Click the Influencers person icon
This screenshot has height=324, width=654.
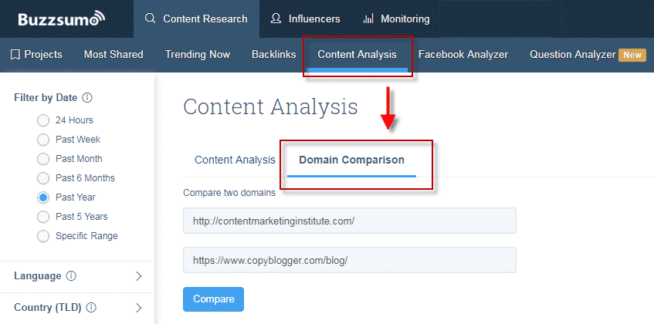pyautogui.click(x=276, y=19)
